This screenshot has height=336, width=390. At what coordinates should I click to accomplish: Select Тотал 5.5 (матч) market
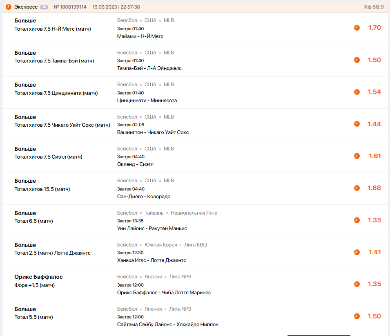[33, 317]
